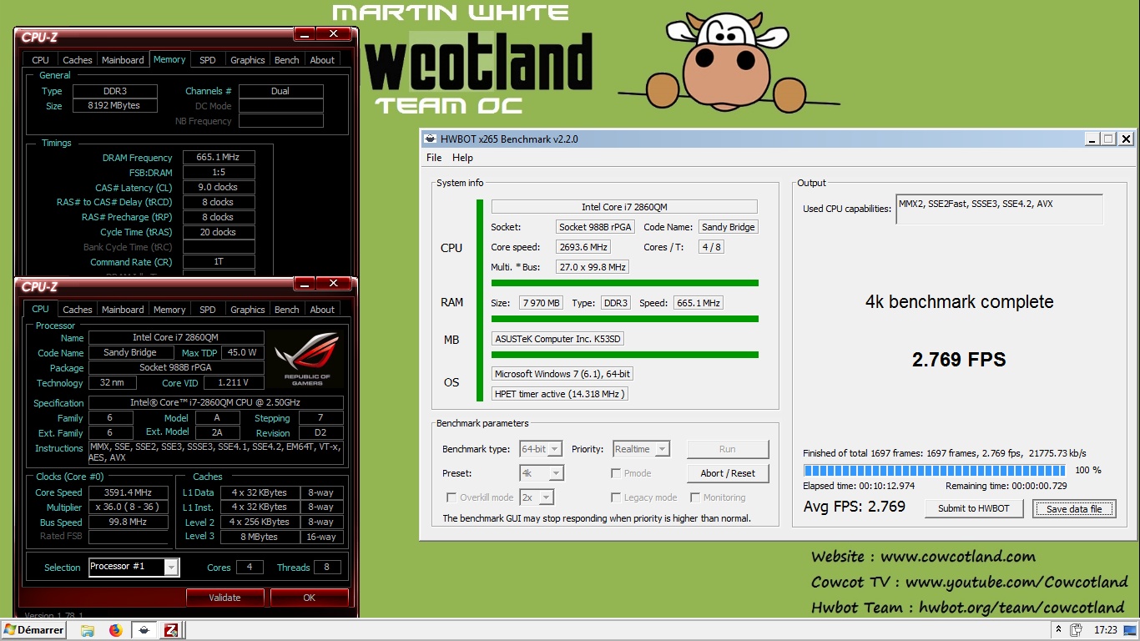Open Graphics tab in CPU-Z processor window
Image resolution: width=1140 pixels, height=641 pixels.
[248, 310]
